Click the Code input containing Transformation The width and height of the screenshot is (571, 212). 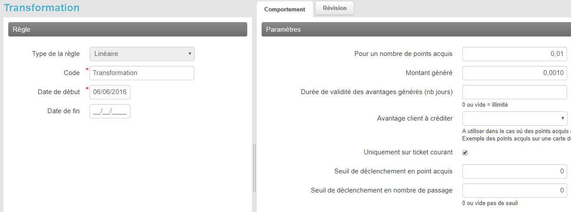pos(142,73)
